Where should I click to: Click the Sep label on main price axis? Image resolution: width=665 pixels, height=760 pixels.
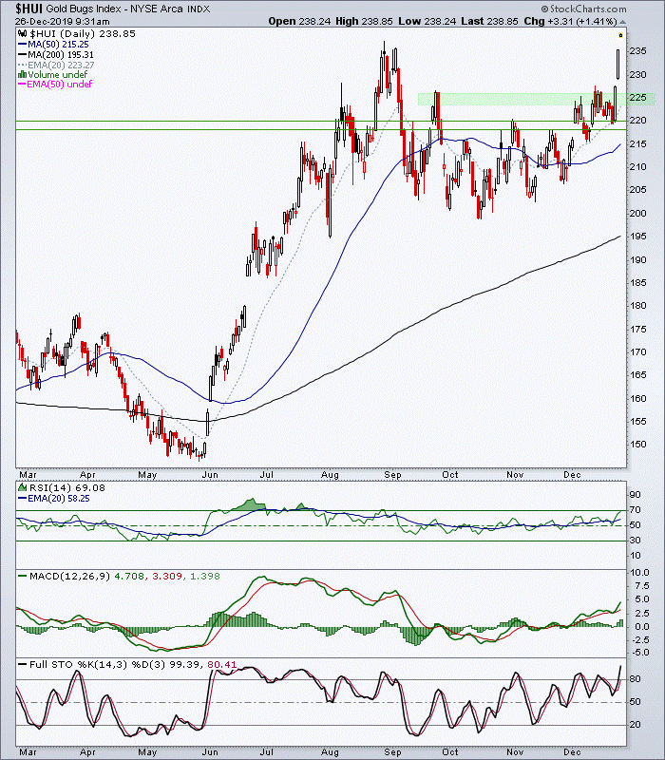[x=392, y=475]
